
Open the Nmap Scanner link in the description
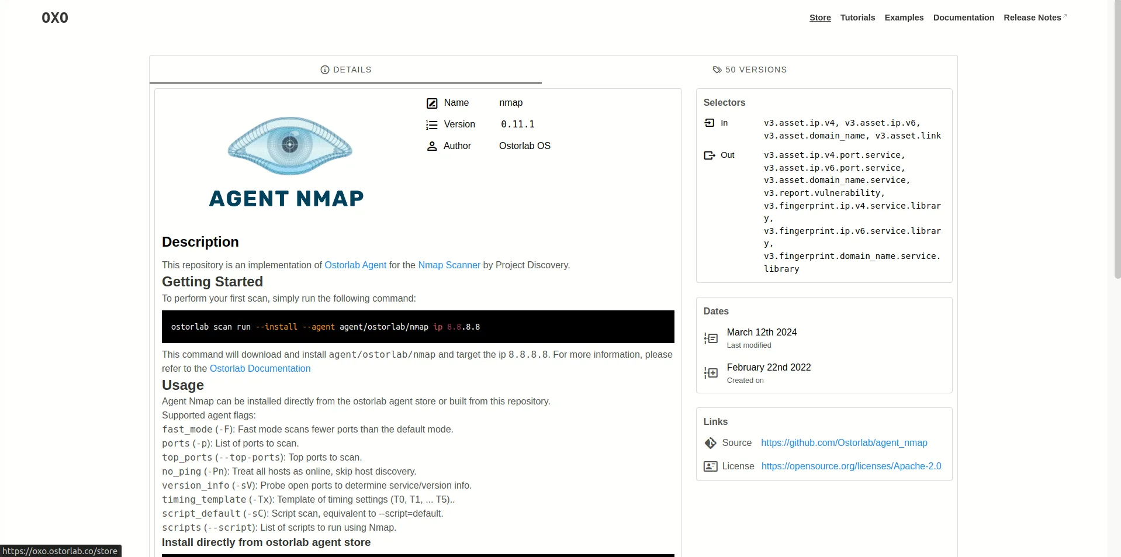[449, 265]
